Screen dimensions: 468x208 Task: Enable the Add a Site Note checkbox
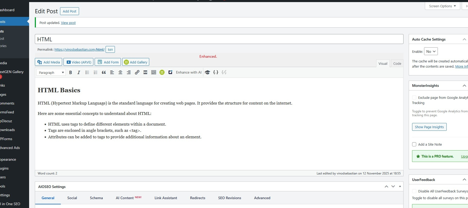(414, 144)
